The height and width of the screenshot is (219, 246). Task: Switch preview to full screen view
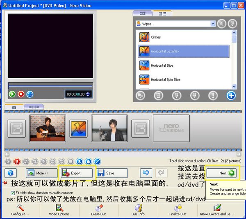coord(30,94)
